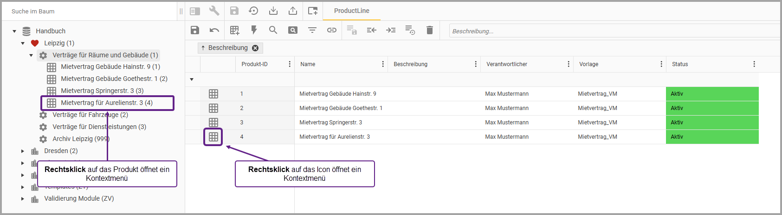This screenshot has height=215, width=782.
Task: Open the Name column options menu
Action: (x=383, y=64)
